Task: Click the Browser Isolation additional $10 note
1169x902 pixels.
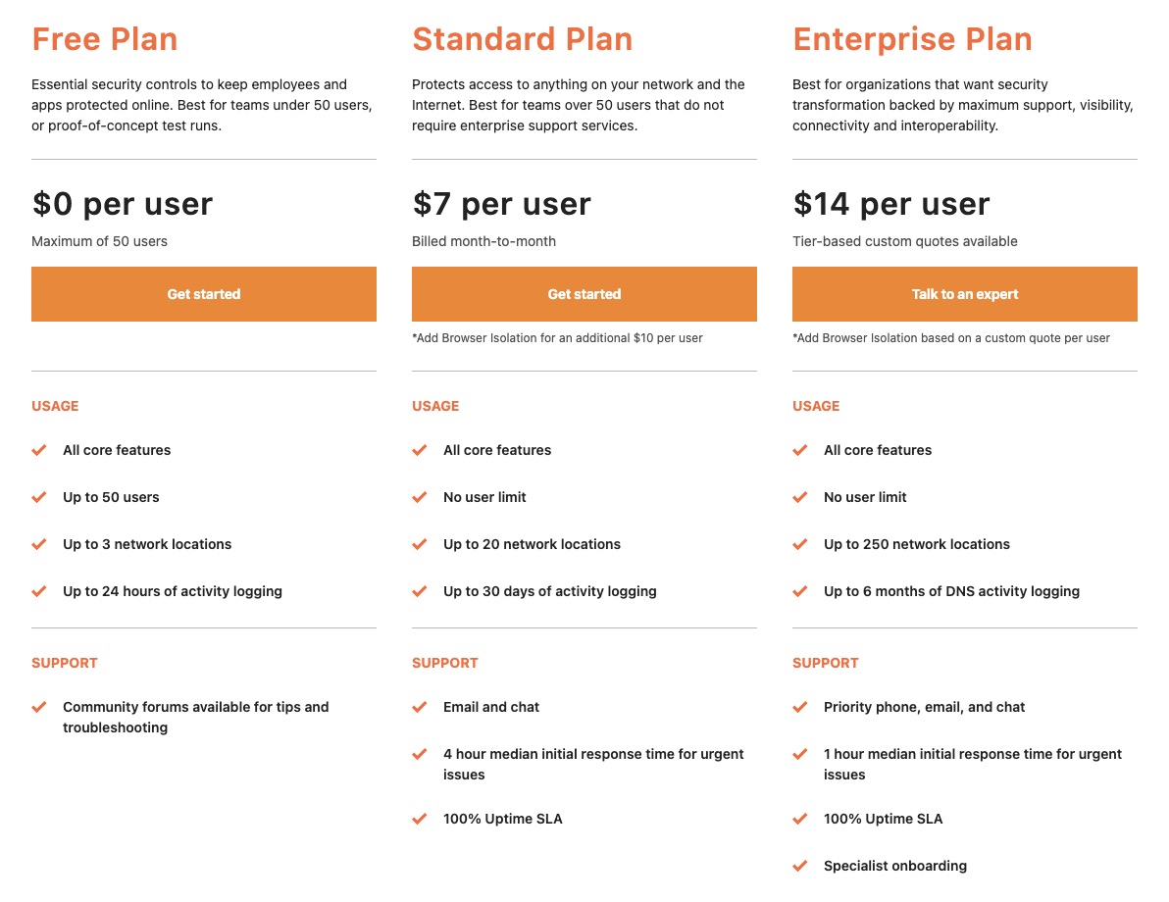Action: pos(557,337)
